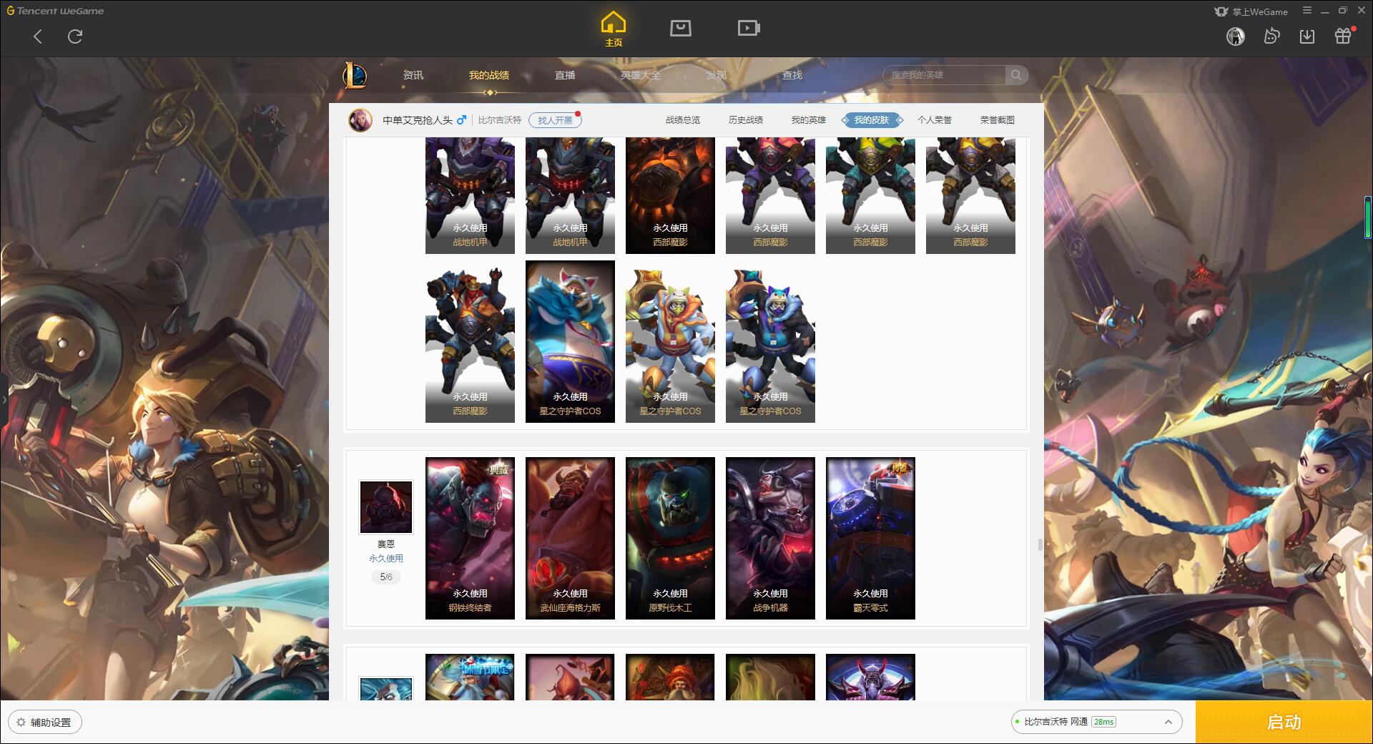Go back using the back arrow
Screen dimensions: 1373x744
(38, 36)
